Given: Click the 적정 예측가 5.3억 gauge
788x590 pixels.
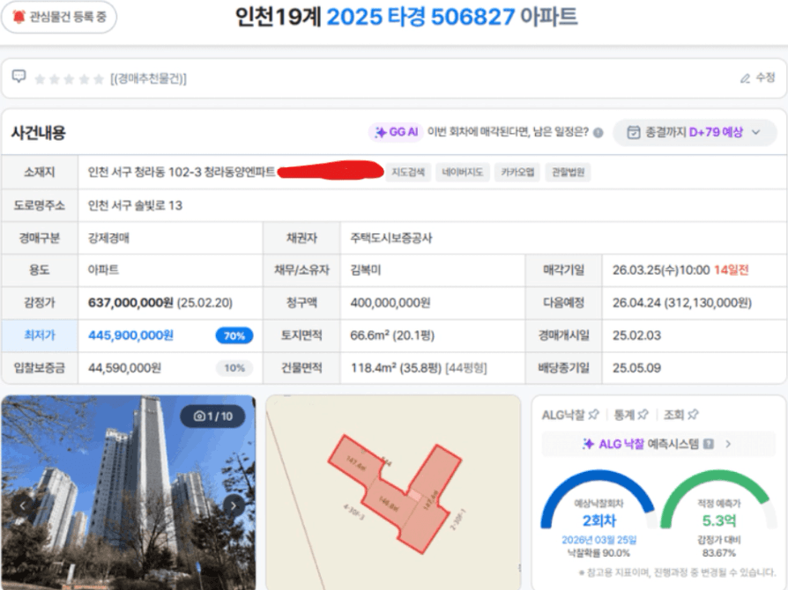Looking at the screenshot, I should pos(718,513).
